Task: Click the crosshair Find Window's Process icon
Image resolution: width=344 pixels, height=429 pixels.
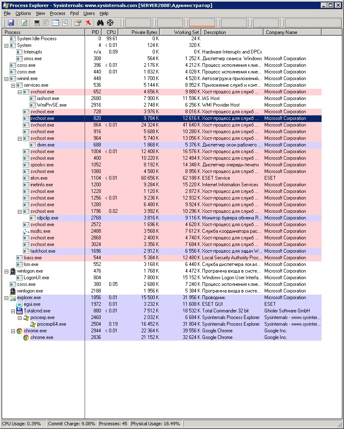Action: coord(110,23)
